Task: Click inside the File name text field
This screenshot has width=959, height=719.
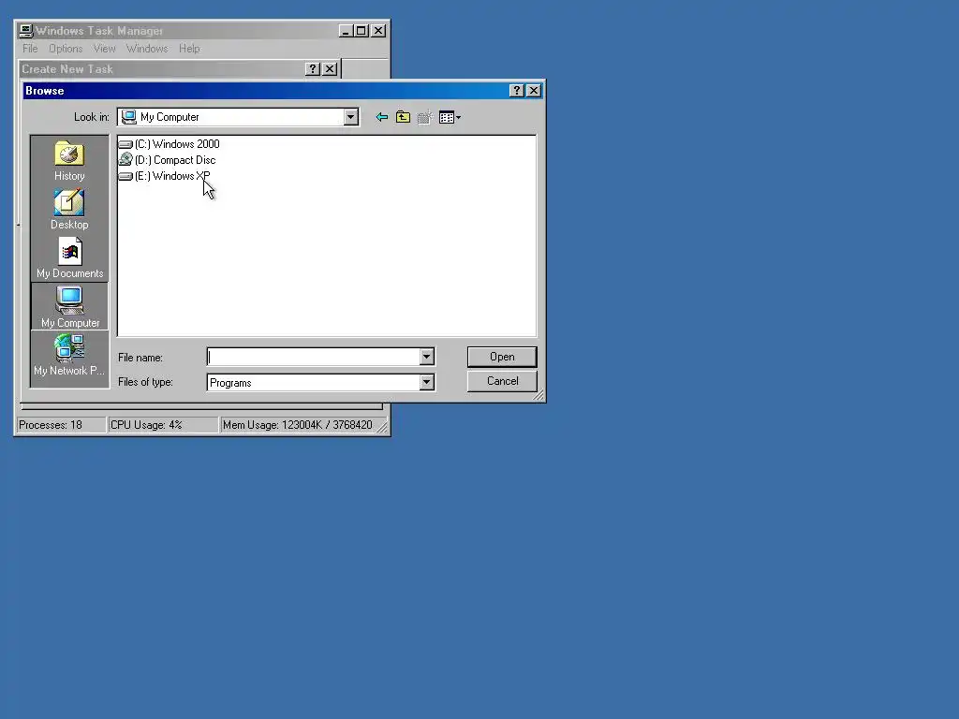Action: tap(313, 357)
